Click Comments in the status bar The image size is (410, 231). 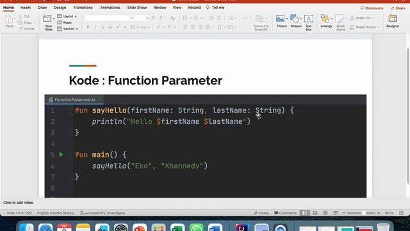pyautogui.click(x=286, y=213)
